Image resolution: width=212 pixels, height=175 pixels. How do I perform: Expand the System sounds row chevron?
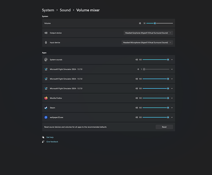click(x=172, y=59)
